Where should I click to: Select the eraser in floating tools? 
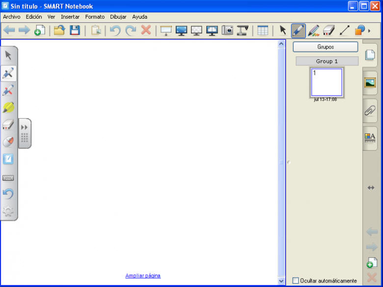8,125
